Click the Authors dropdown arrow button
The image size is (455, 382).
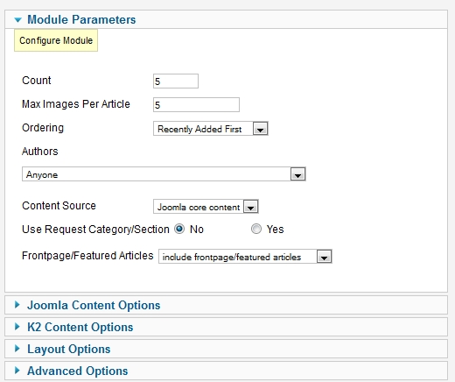pos(297,174)
